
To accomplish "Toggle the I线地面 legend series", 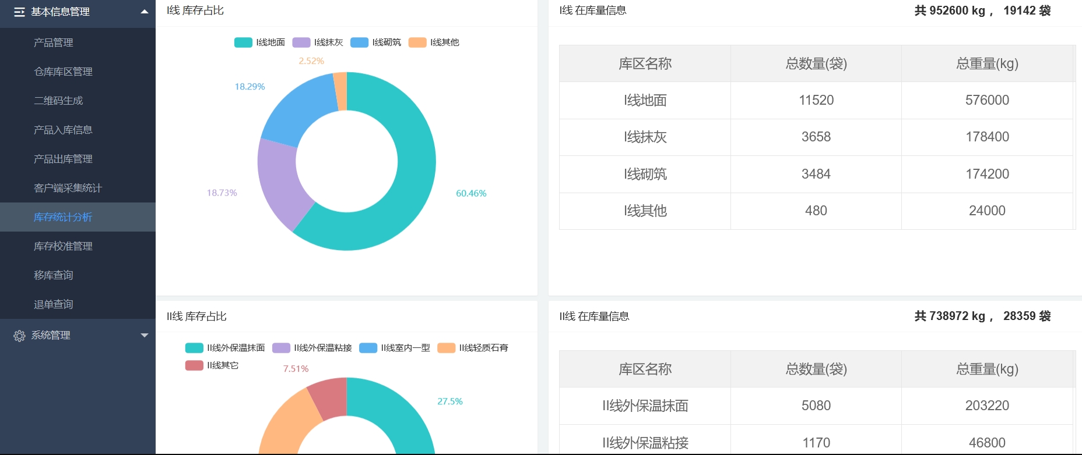I will pyautogui.click(x=243, y=42).
